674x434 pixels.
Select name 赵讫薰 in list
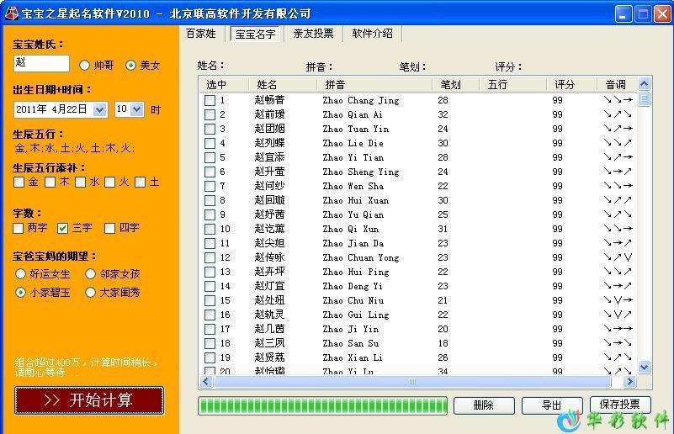point(269,229)
